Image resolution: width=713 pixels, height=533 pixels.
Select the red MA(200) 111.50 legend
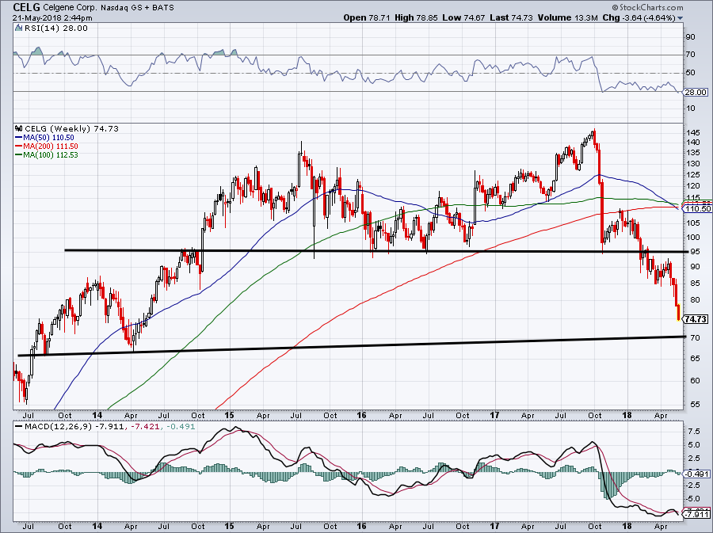[x=46, y=146]
